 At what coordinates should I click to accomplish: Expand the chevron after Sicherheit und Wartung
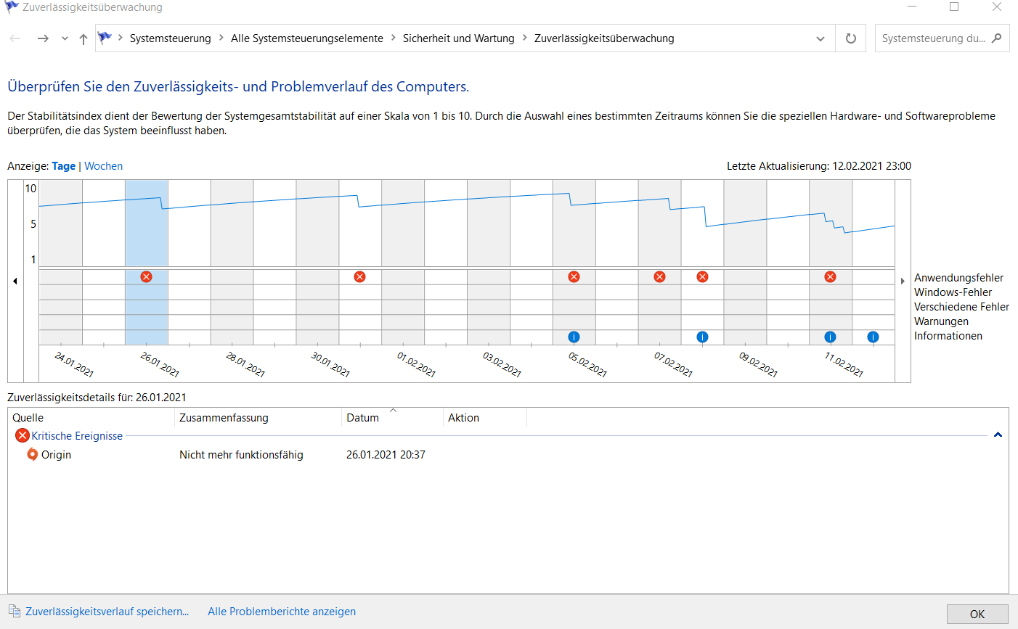point(524,38)
